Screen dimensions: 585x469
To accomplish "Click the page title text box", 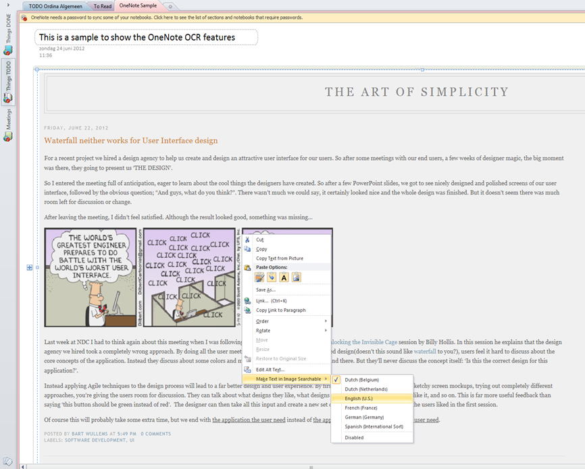I will pos(146,37).
